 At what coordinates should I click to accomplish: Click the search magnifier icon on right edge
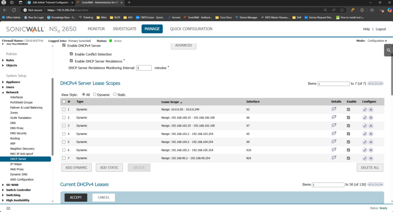pos(388,50)
